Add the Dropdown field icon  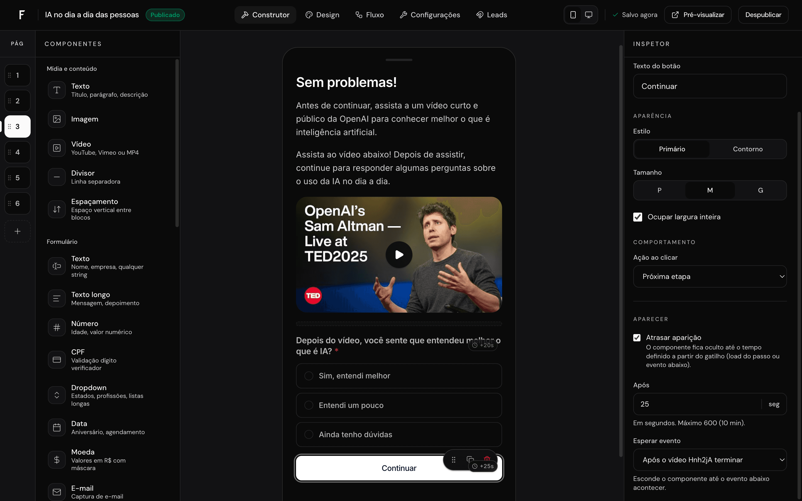(57, 395)
